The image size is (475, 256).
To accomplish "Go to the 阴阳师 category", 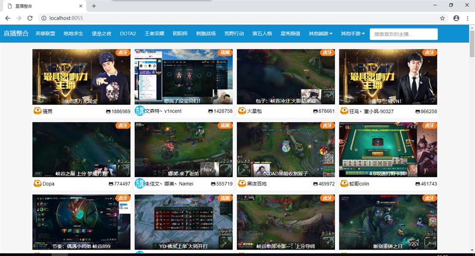I will point(180,34).
